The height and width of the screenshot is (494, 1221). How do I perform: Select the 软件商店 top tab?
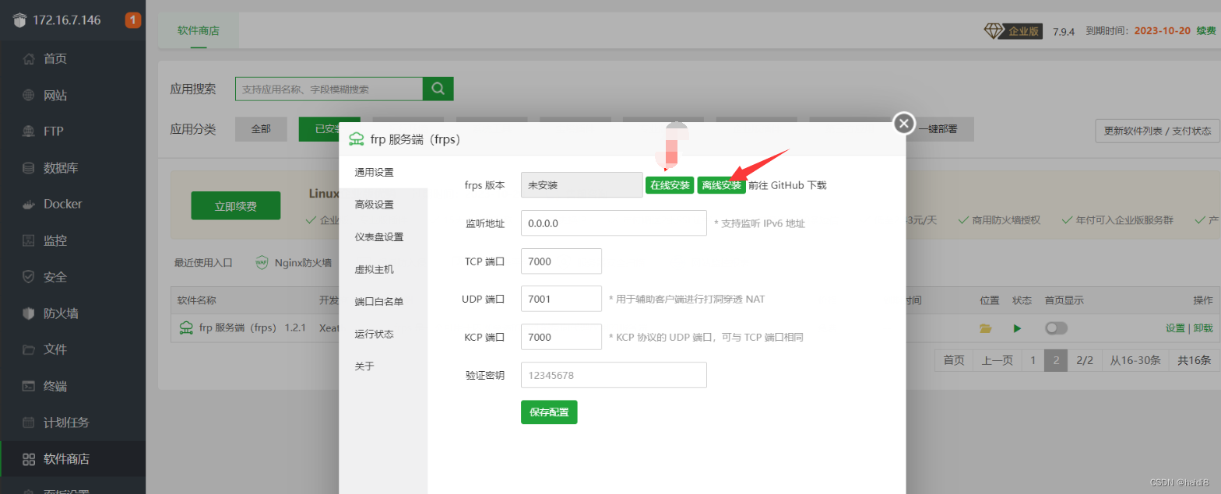click(199, 31)
